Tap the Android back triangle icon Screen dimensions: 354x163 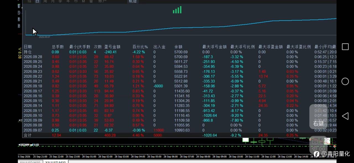pyautogui.click(x=345, y=116)
